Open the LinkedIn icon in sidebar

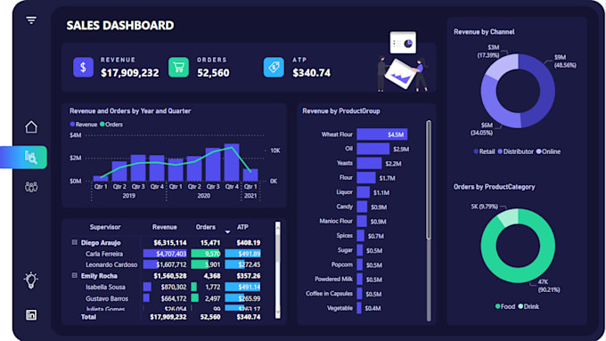31,315
